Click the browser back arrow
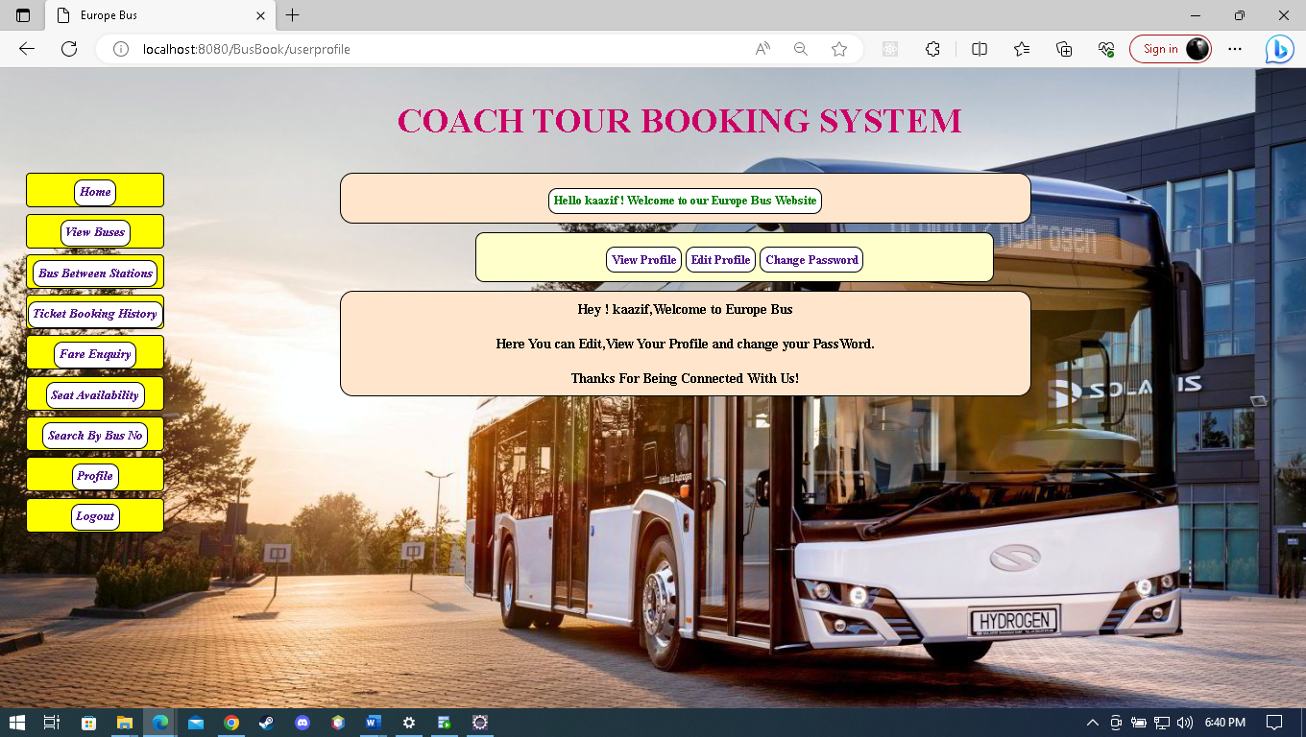1306x737 pixels. [x=26, y=49]
